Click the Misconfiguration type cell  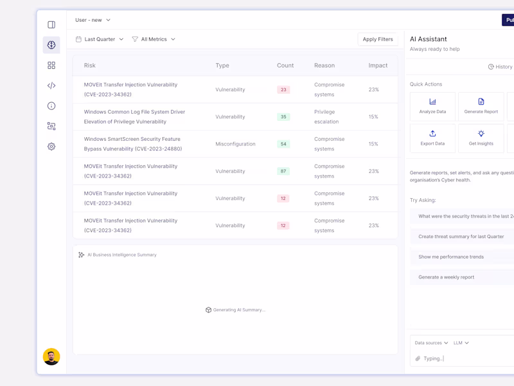tap(235, 143)
